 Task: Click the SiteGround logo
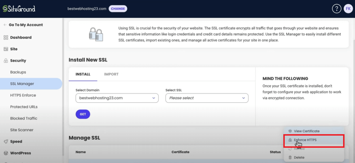point(19,9)
